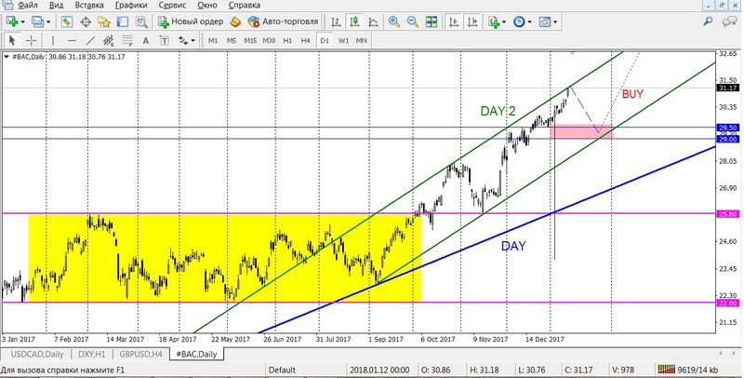This screenshot has height=378, width=744.
Task: Tile chart windows with grid icon
Action: 431,21
